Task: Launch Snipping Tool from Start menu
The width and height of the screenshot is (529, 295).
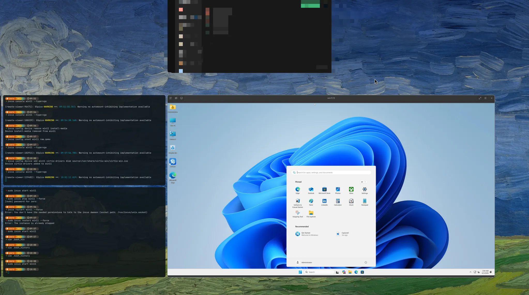Action: (x=298, y=213)
